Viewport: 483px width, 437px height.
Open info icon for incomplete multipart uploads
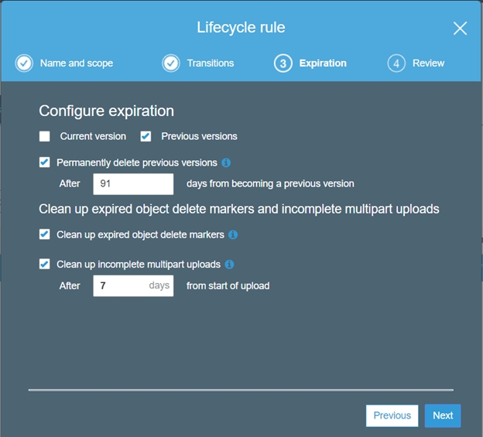(229, 265)
